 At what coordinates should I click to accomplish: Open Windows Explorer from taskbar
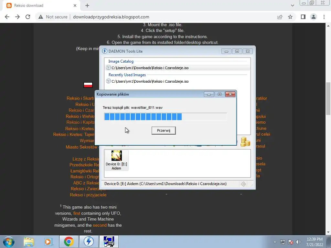pyautogui.click(x=29, y=242)
